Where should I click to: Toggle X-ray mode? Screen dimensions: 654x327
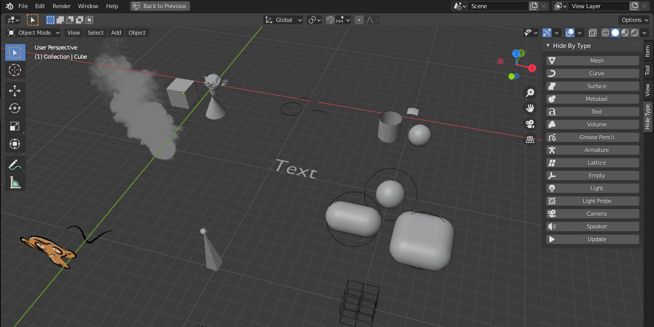[593, 33]
